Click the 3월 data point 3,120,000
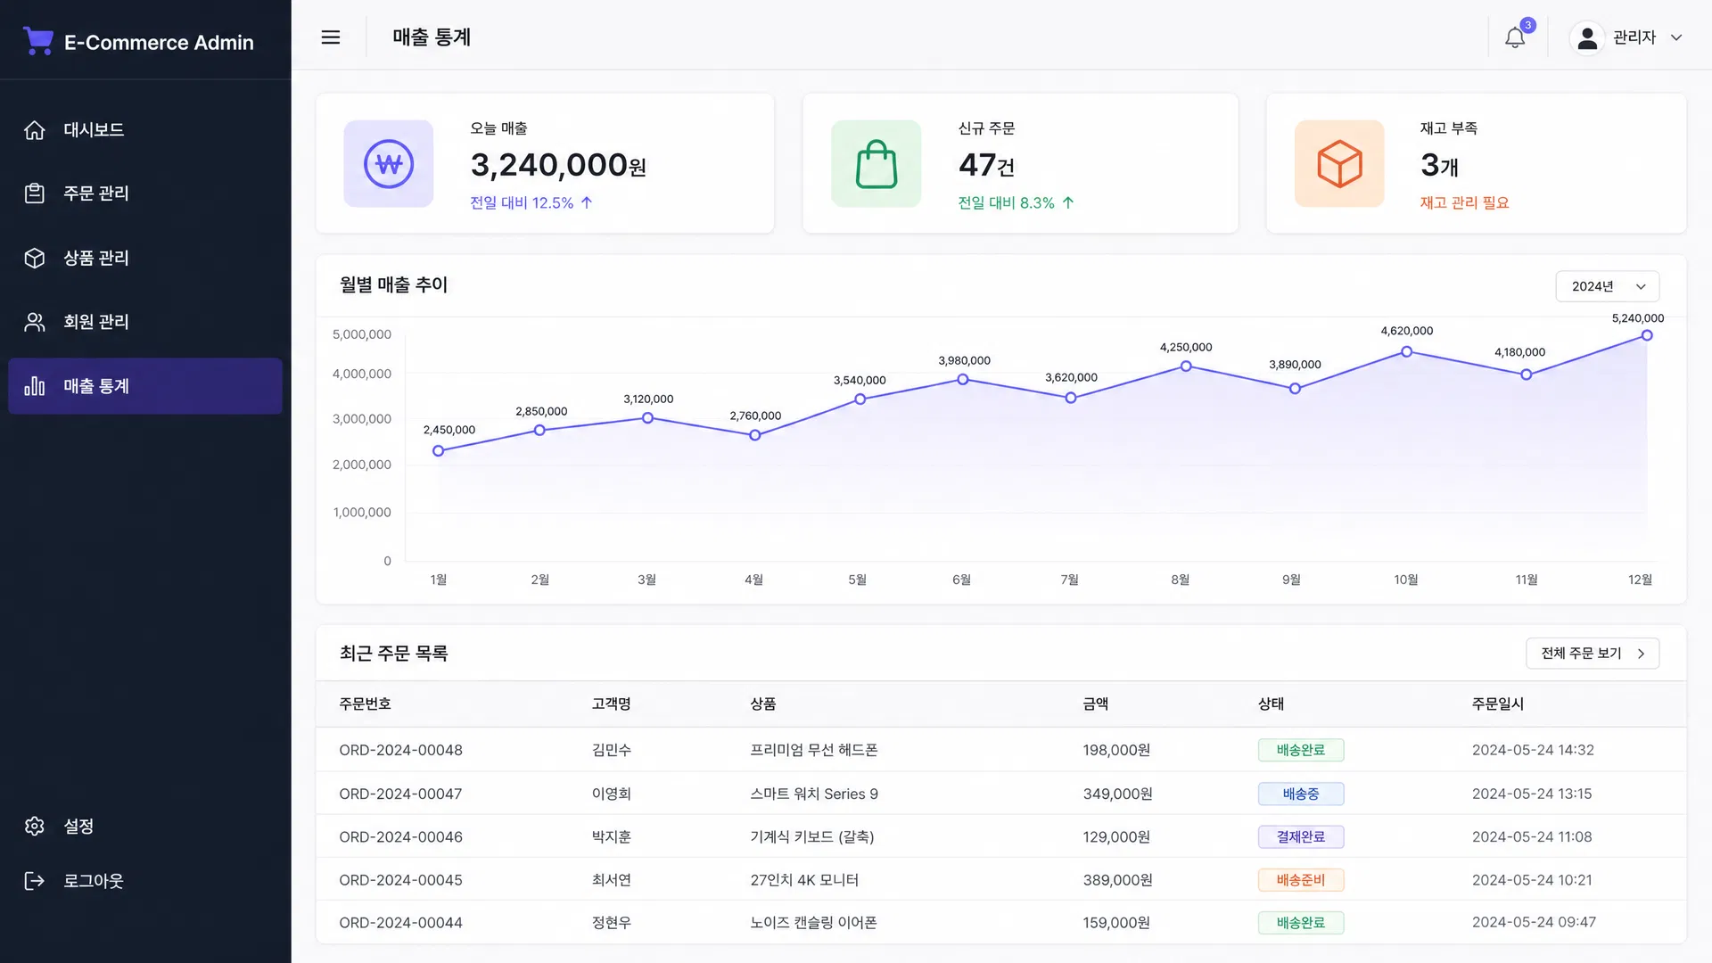The width and height of the screenshot is (1712, 963). coord(648,418)
